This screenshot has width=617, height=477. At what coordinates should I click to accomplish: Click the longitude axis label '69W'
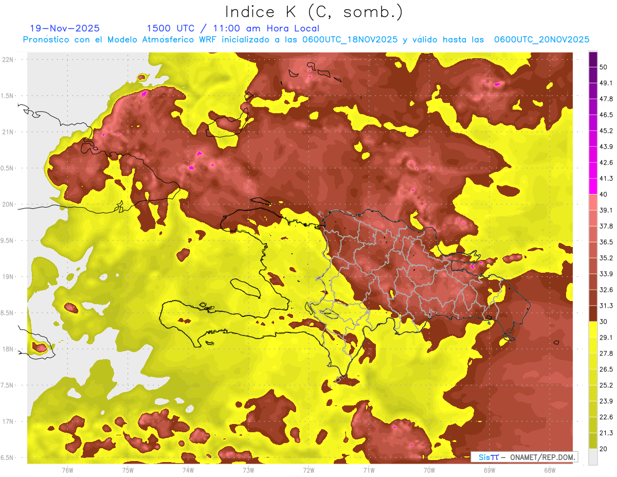(489, 470)
